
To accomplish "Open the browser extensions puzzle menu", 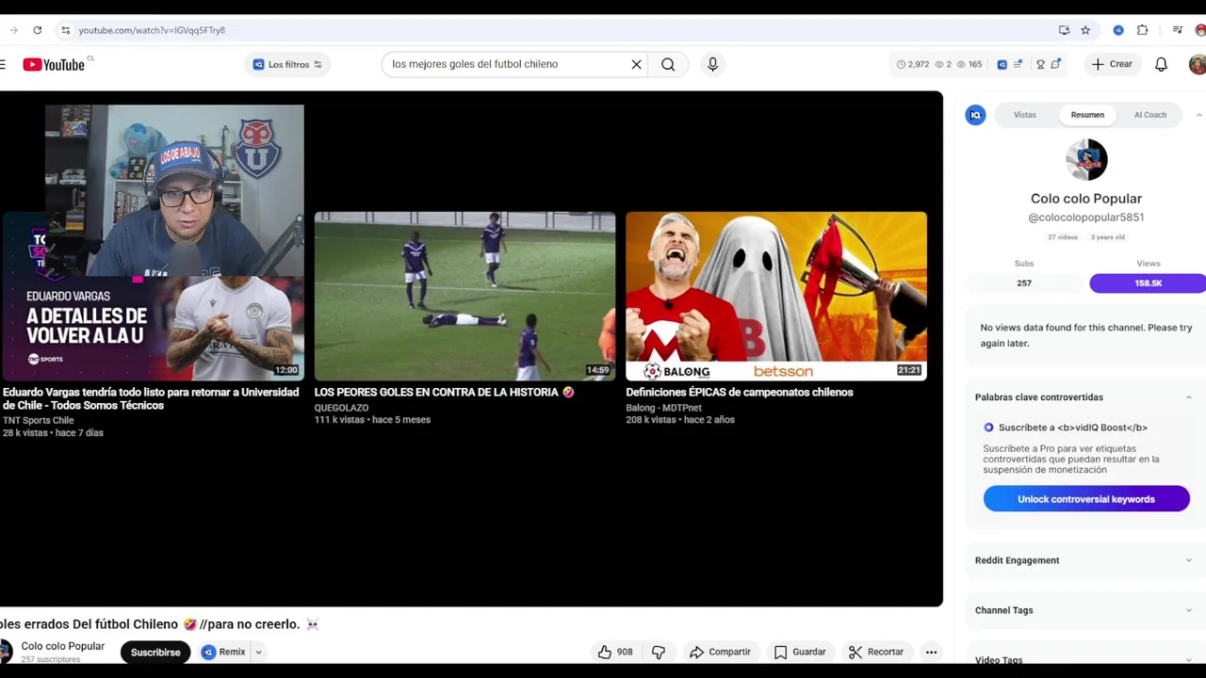I will pos(1142,30).
